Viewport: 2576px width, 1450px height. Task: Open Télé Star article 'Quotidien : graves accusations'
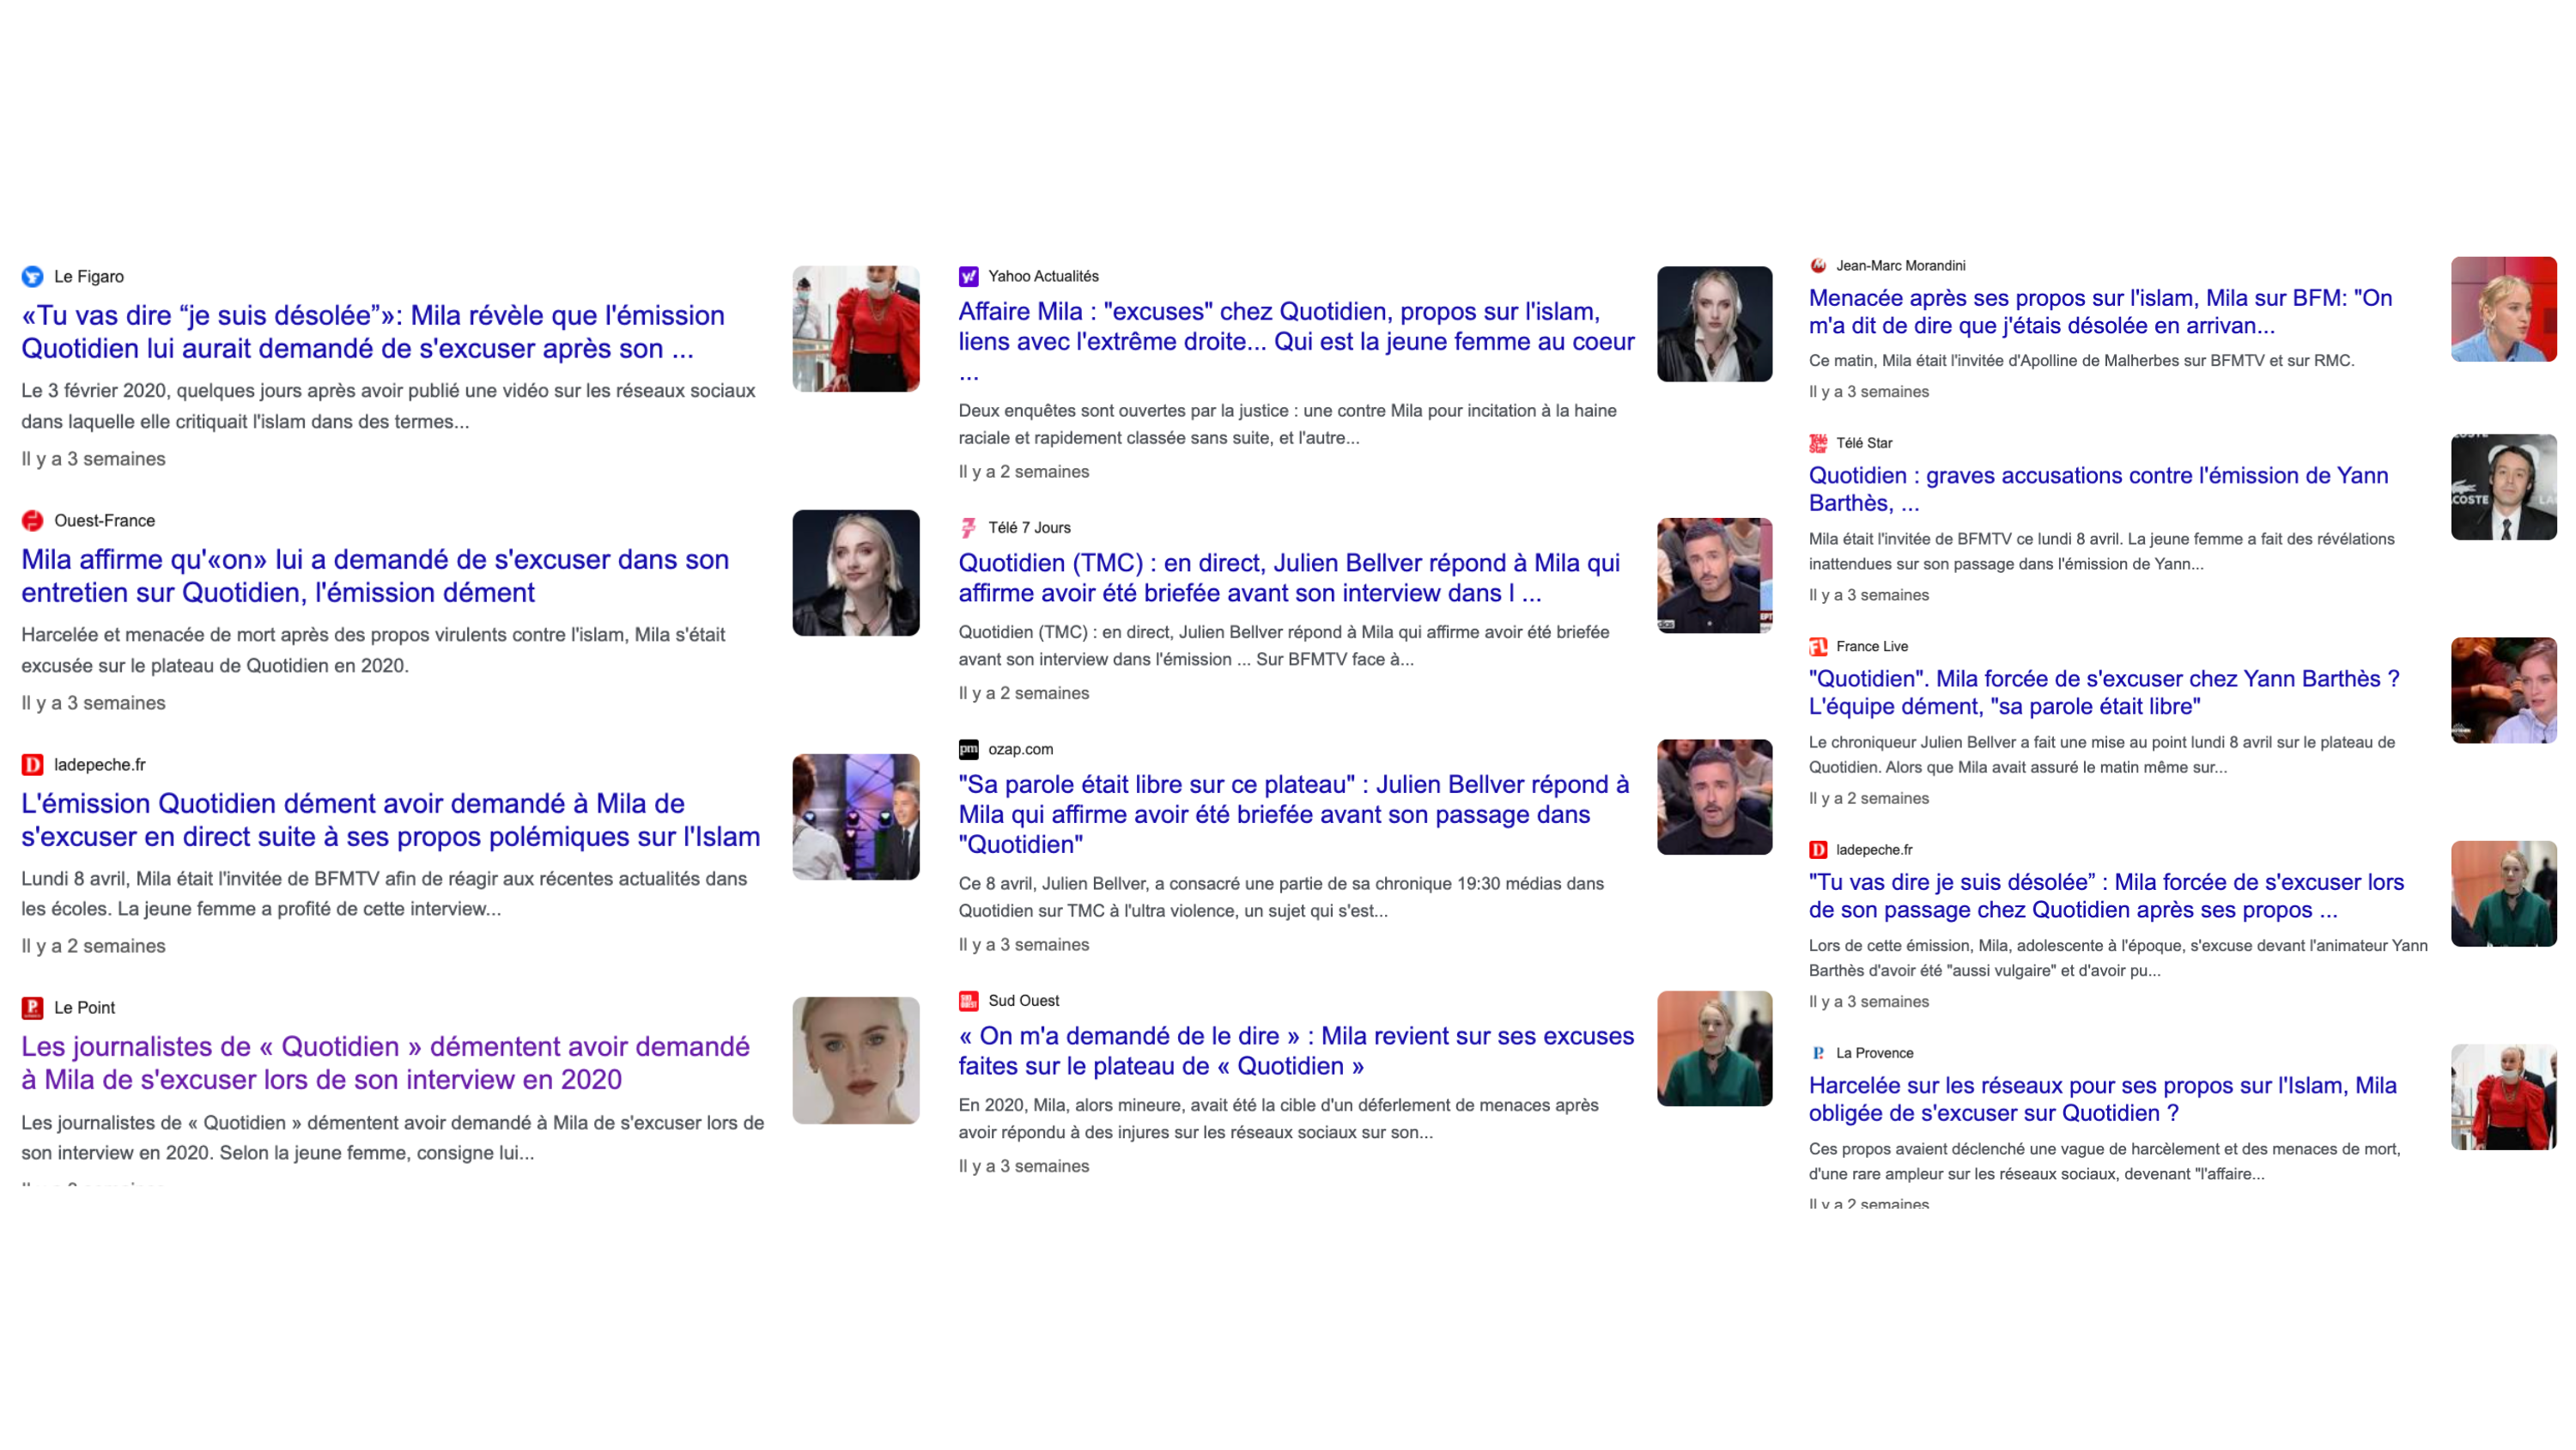[x=2098, y=488]
